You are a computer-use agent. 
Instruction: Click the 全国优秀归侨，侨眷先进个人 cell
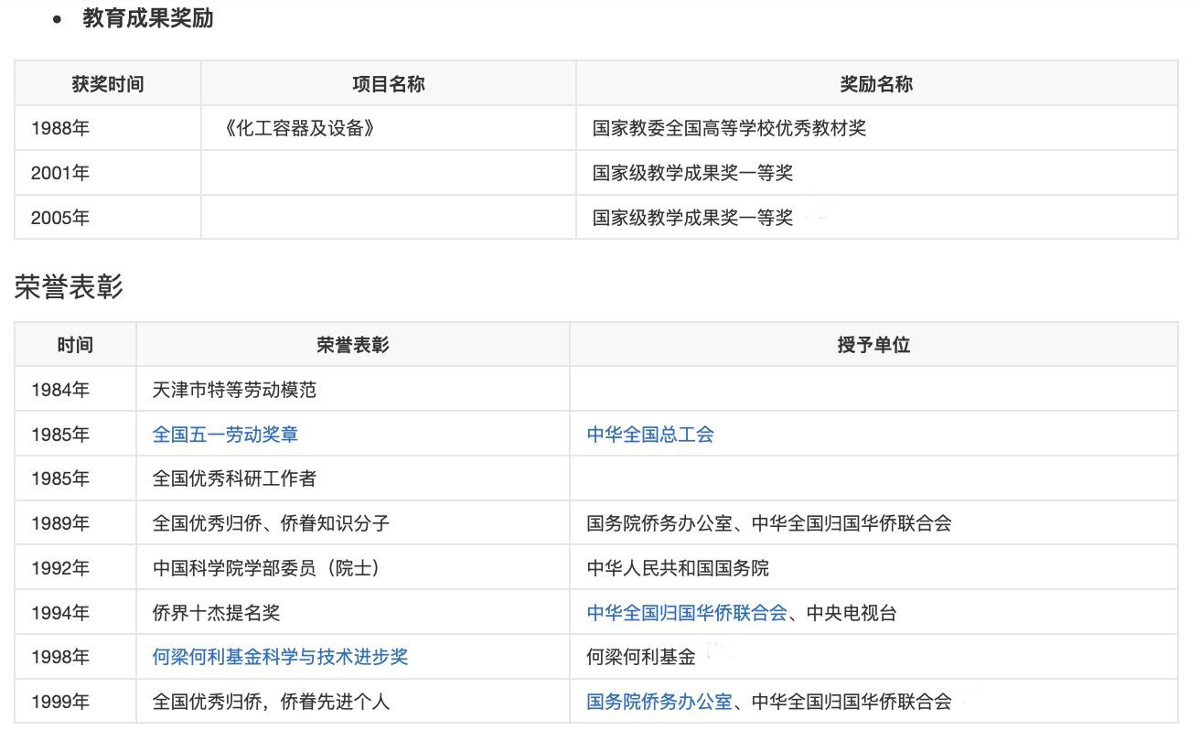tap(353, 702)
